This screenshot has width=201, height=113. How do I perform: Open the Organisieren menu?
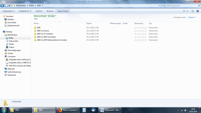coord(9,11)
